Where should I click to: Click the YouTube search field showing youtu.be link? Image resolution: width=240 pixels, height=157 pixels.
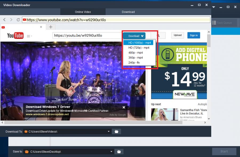click(x=87, y=35)
